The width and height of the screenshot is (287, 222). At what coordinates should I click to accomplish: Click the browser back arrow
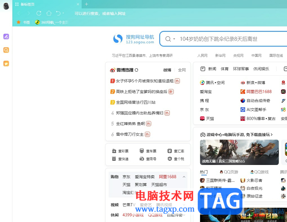pyautogui.click(x=19, y=13)
